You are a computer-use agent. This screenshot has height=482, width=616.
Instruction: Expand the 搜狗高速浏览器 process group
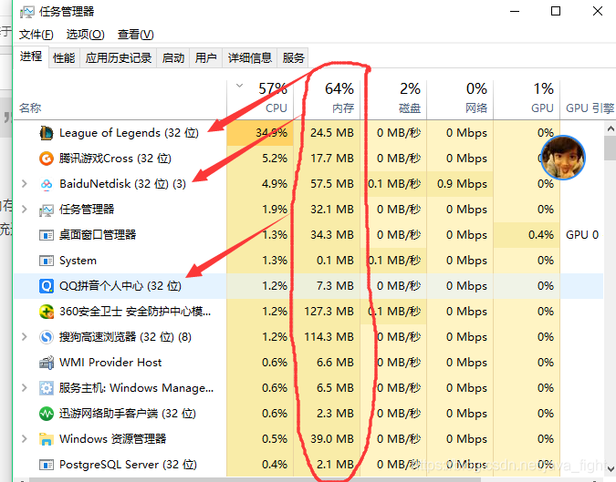(25, 336)
